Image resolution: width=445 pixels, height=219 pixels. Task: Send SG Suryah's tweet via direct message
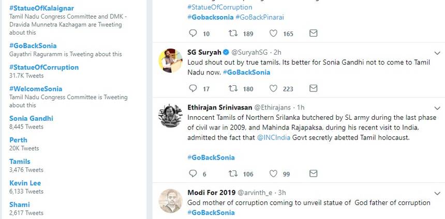313,88
